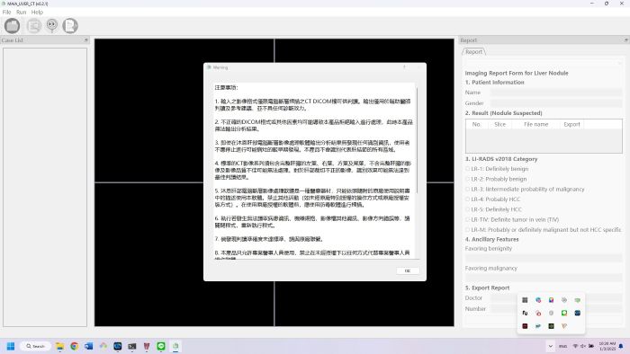Click the colorful square icon in tray overflow
The width and height of the screenshot is (630, 354).
[x=551, y=300]
